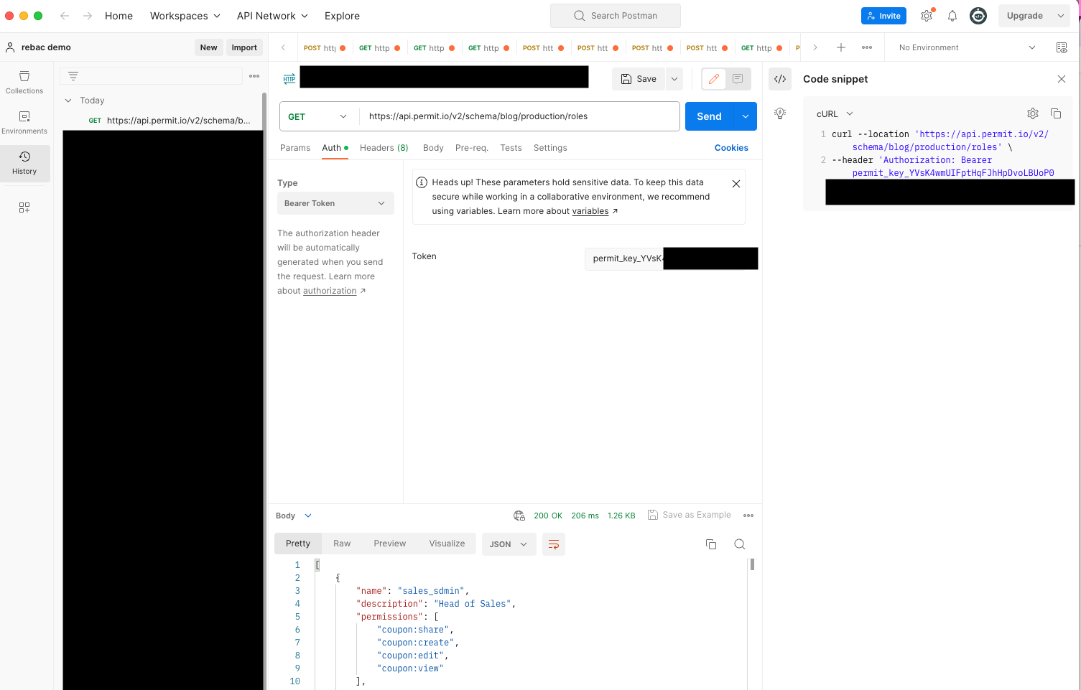This screenshot has height=690, width=1081.
Task: Open Search Postman bar
Action: pyautogui.click(x=615, y=15)
